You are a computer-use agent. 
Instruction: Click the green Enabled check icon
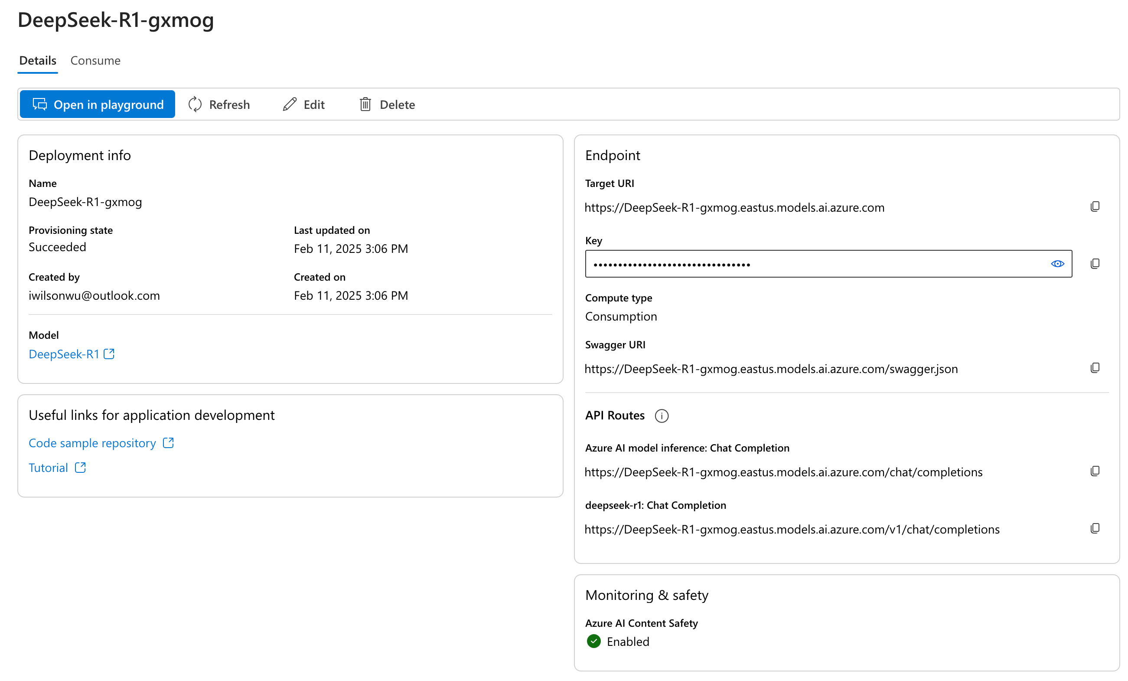point(594,641)
